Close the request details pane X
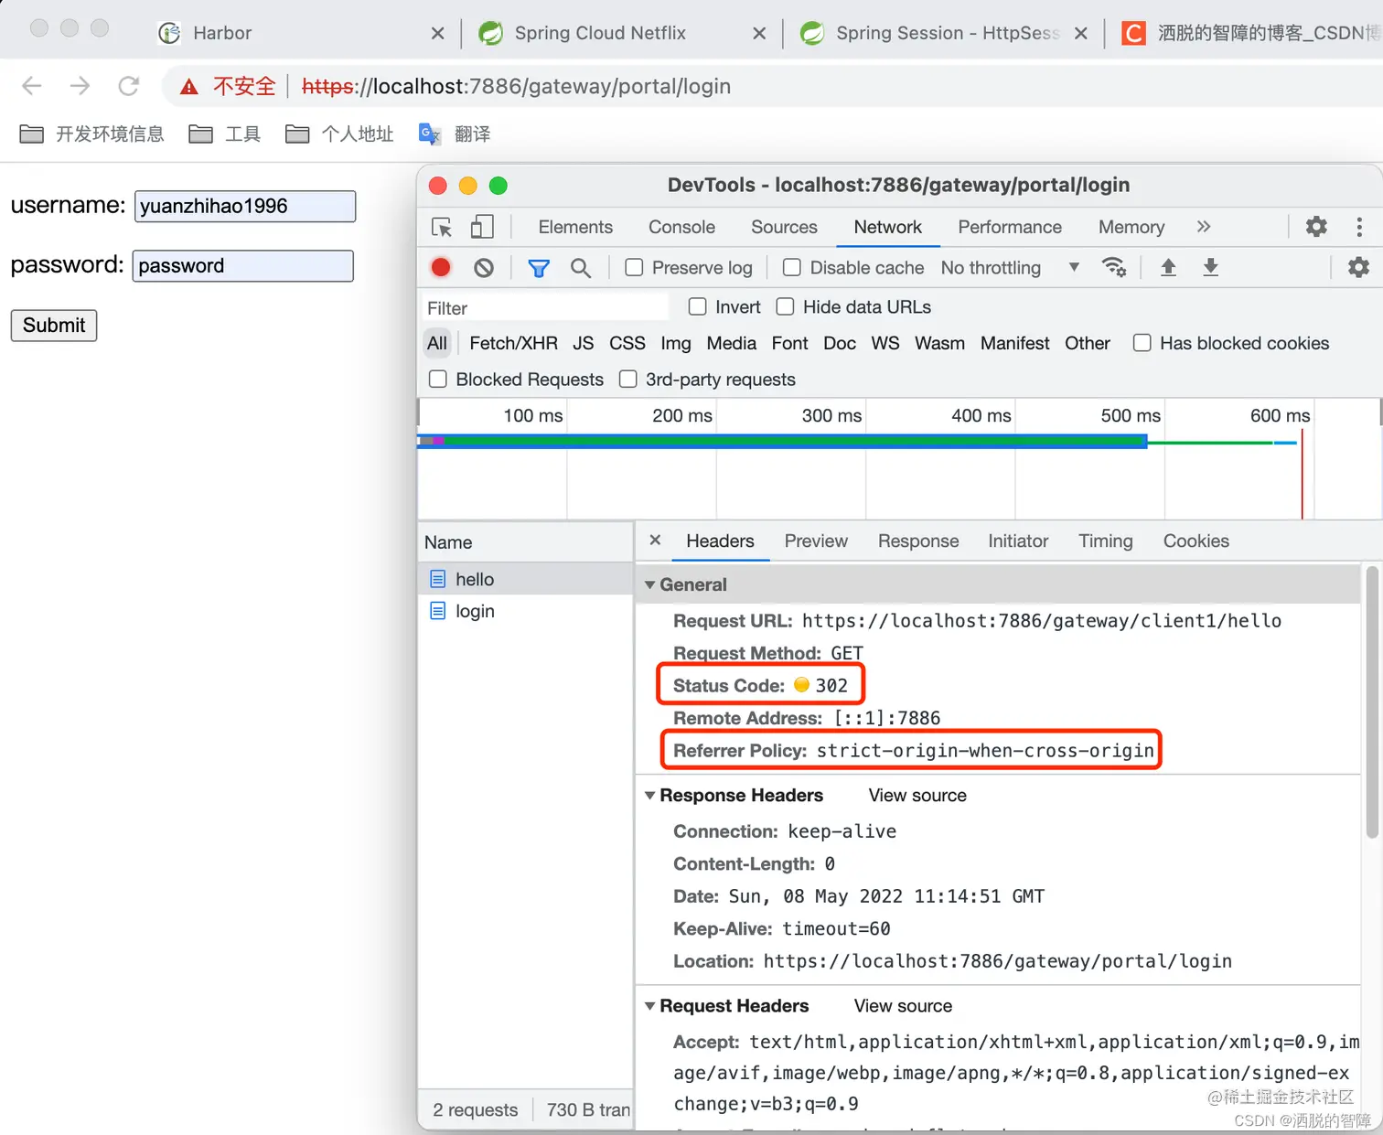 tap(655, 541)
